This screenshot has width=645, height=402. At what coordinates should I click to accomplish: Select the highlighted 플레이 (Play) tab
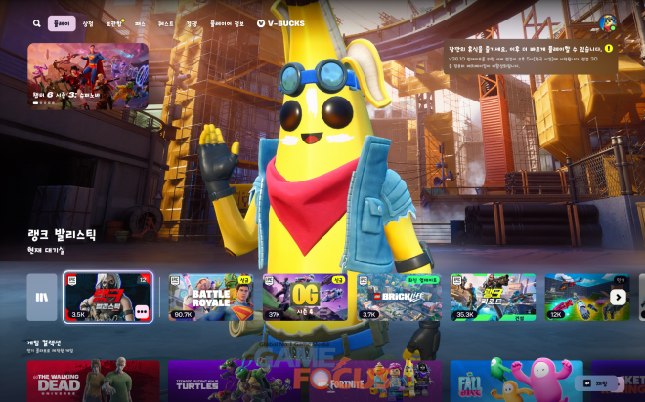click(x=62, y=23)
